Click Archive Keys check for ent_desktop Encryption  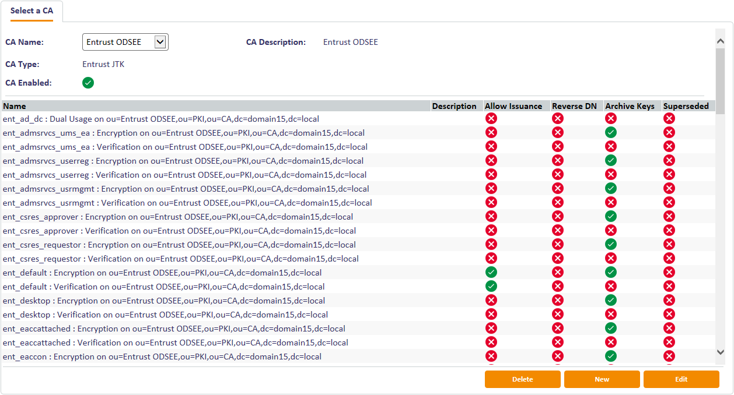coord(611,300)
